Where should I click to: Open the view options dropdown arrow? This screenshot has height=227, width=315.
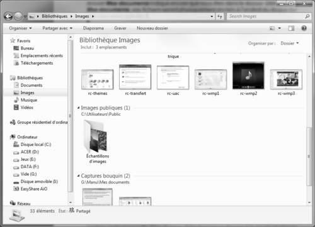pyautogui.click(x=280, y=28)
